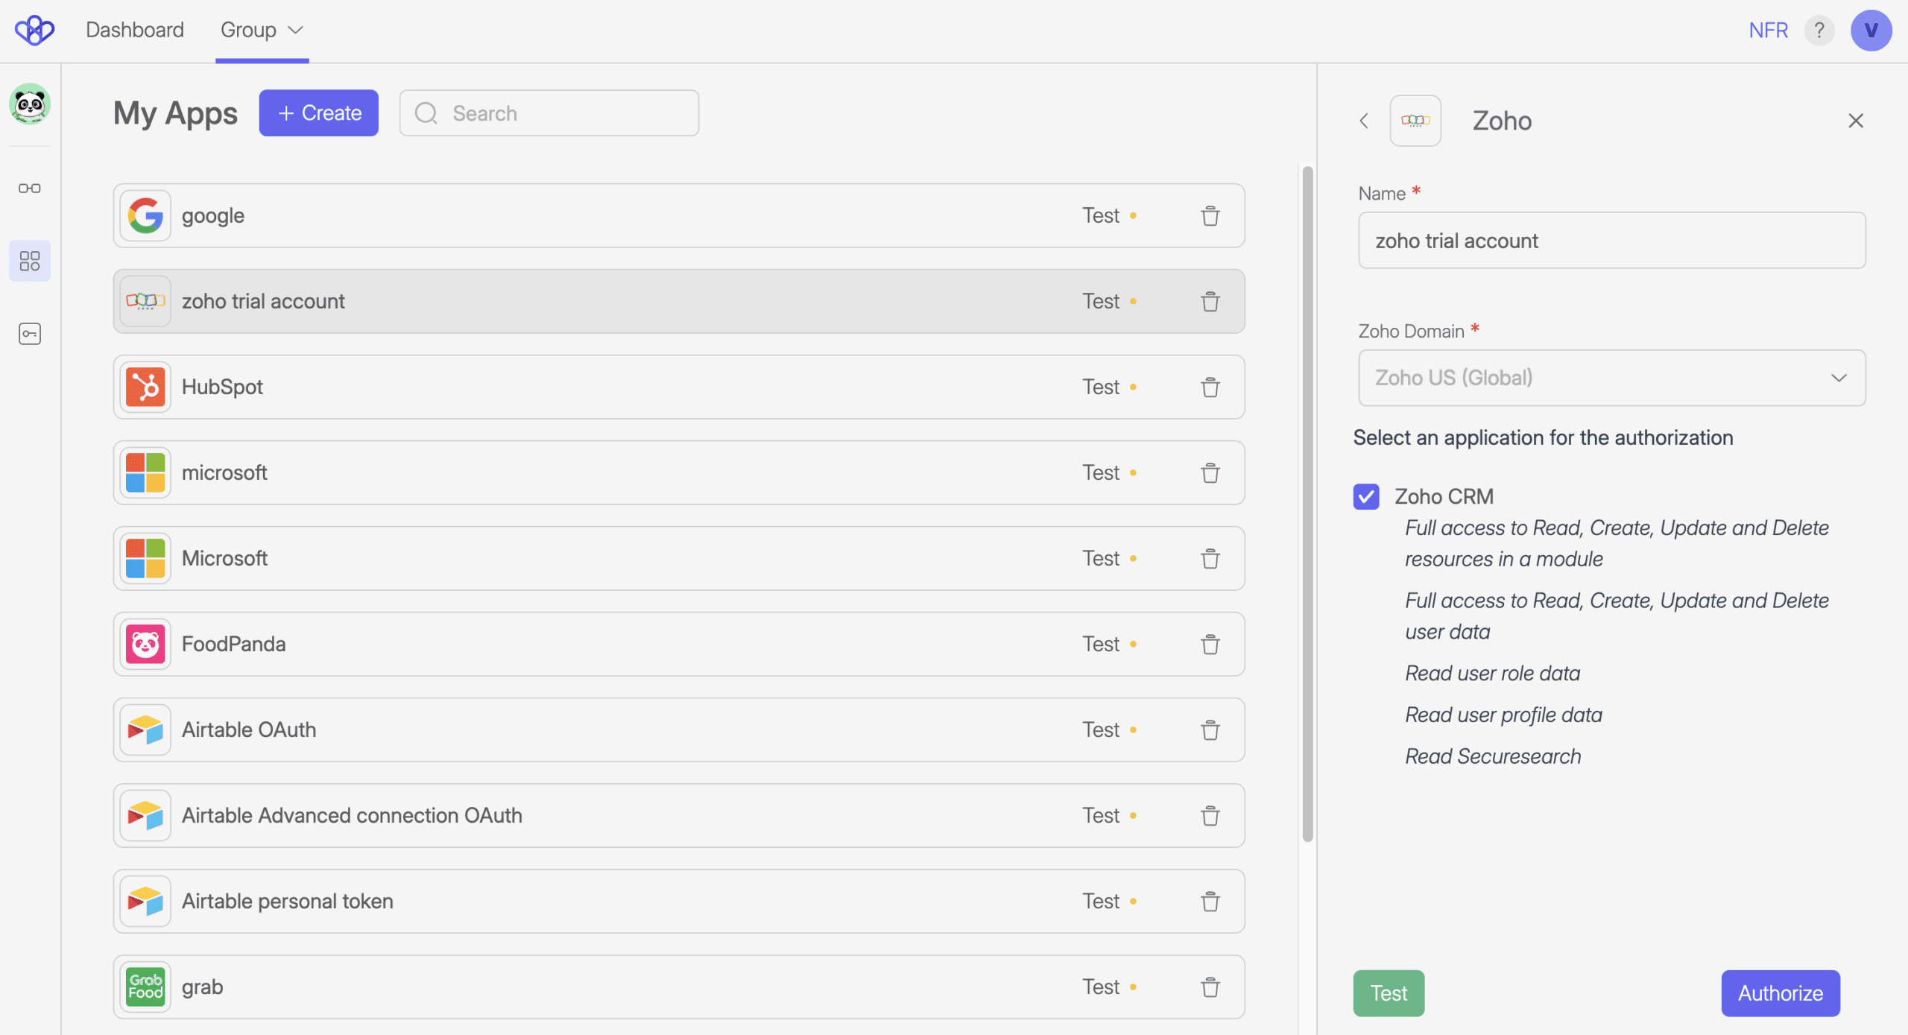
Task: Click the HubSpot logo icon
Action: tap(145, 387)
